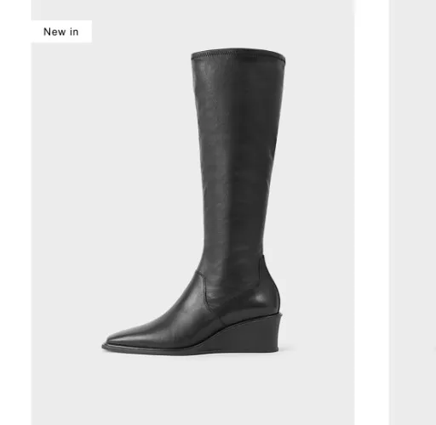Image resolution: width=436 pixels, height=425 pixels.
Task: Click the grey area above the boot top
Action: point(238,24)
